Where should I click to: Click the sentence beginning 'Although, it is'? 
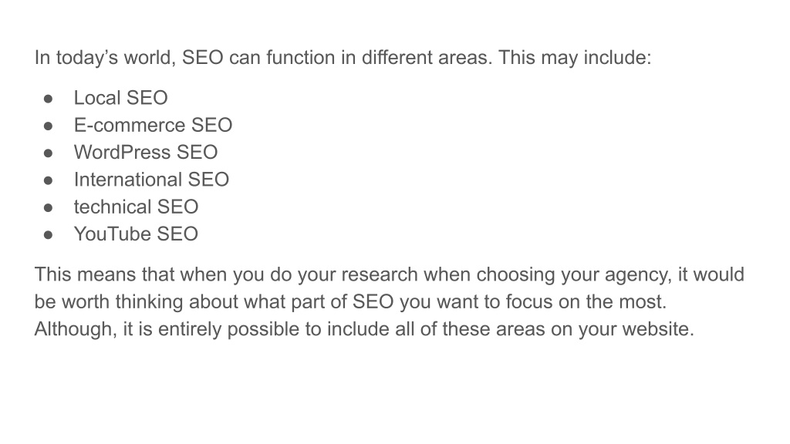pyautogui.click(x=364, y=329)
